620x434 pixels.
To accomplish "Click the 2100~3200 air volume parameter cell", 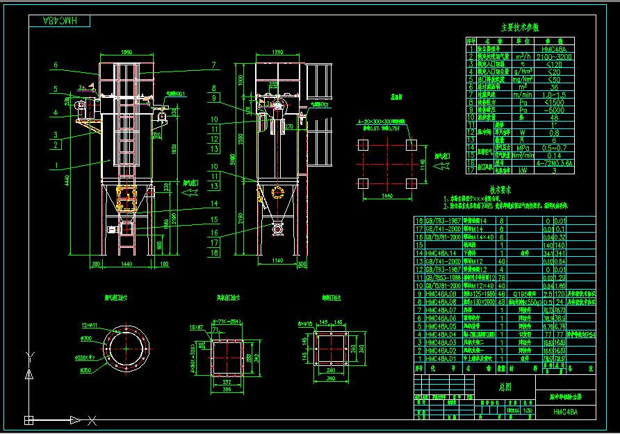I will pyautogui.click(x=553, y=57).
